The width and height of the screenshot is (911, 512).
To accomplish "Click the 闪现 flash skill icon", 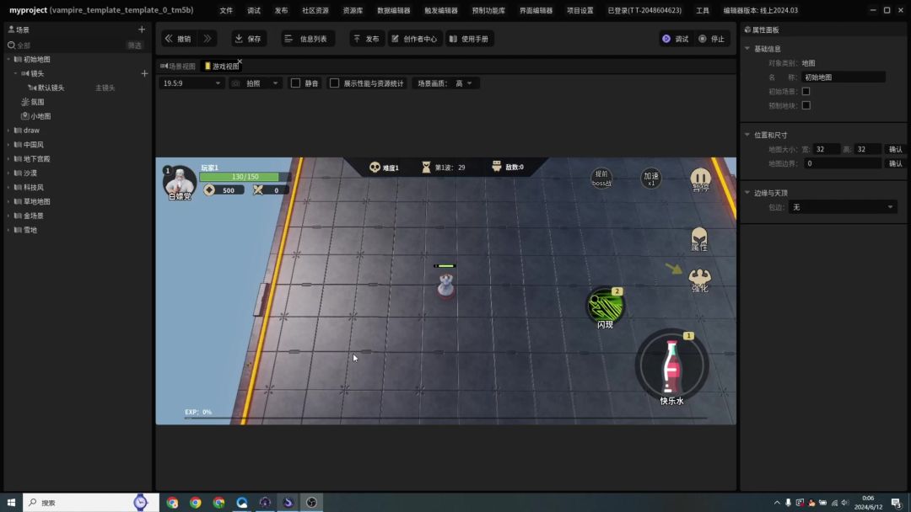I will (604, 305).
